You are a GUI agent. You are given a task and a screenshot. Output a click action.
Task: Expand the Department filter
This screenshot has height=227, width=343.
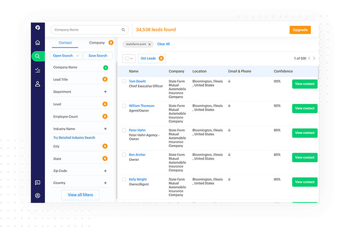105,92
